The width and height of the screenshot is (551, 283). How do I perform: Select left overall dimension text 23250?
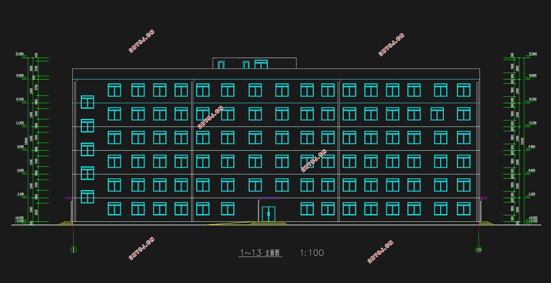click(26, 141)
